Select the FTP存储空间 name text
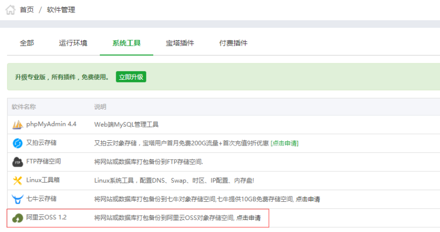Viewport: 440px width, 232px height. (44, 161)
